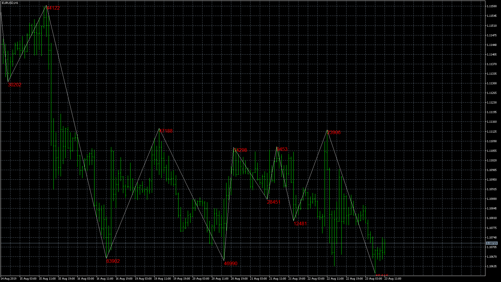Click the 14 Aug 2019 time label

tap(9, 279)
